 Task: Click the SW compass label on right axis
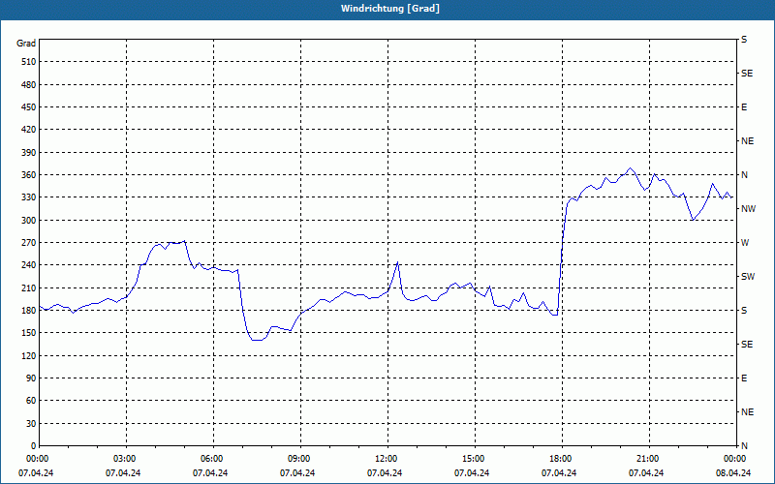[748, 277]
